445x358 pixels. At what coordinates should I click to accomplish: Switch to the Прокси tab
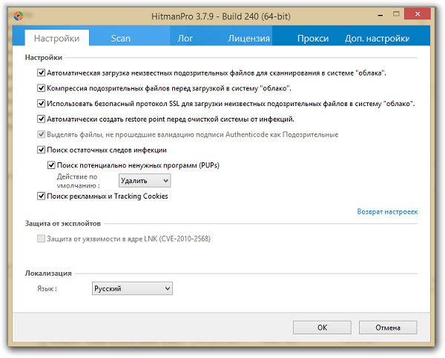pos(313,38)
